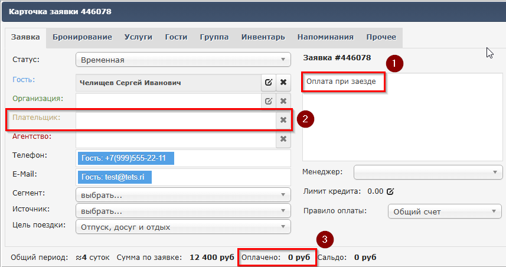The width and height of the screenshot is (506, 267).
Task: Go to the Инвентарь tab
Action: coord(263,37)
